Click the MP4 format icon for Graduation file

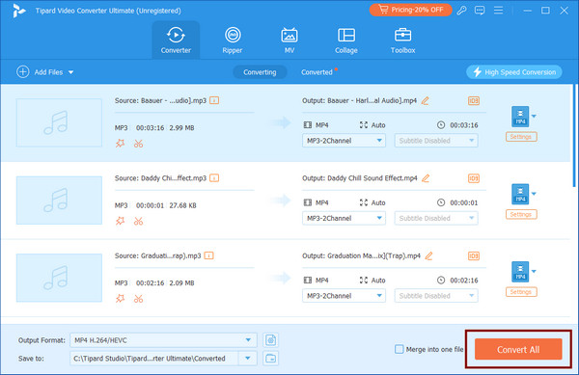point(520,272)
